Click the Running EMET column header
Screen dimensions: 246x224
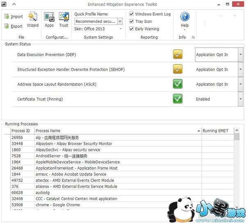point(216,131)
